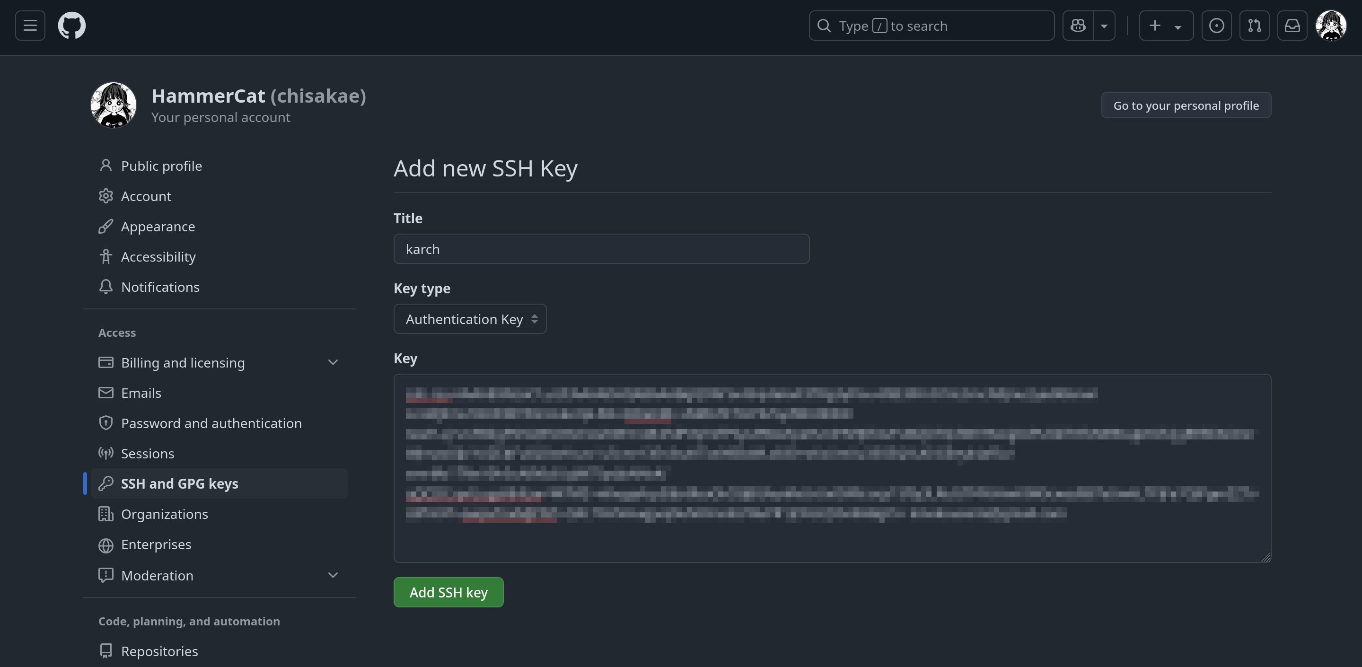Open Emails settings

[220, 393]
